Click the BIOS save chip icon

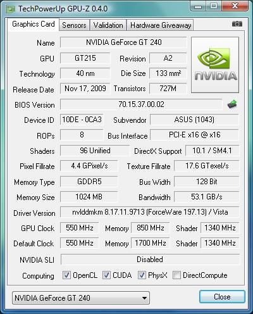click(x=232, y=104)
